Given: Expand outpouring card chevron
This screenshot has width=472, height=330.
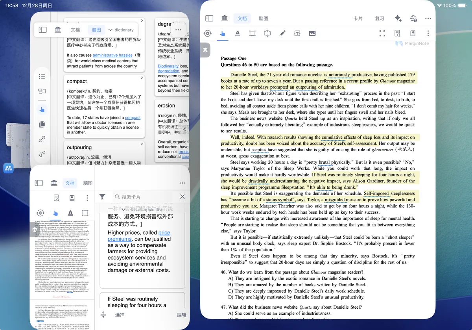Looking at the screenshot, I should point(142,144).
